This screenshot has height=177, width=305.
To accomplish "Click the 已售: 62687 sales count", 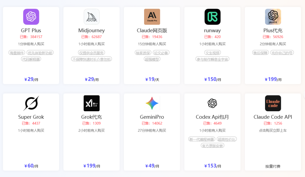I will click(92, 37).
